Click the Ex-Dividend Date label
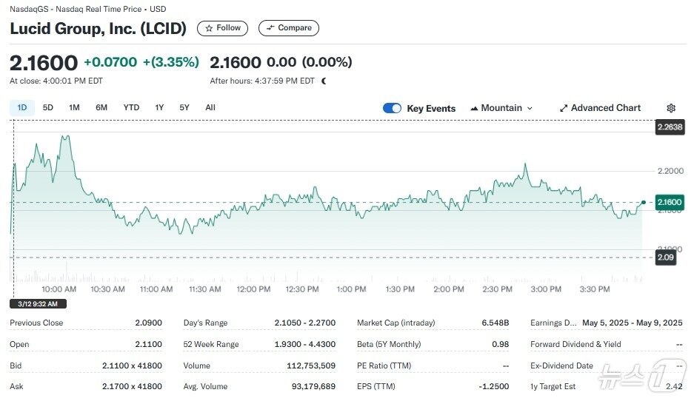 point(561,365)
